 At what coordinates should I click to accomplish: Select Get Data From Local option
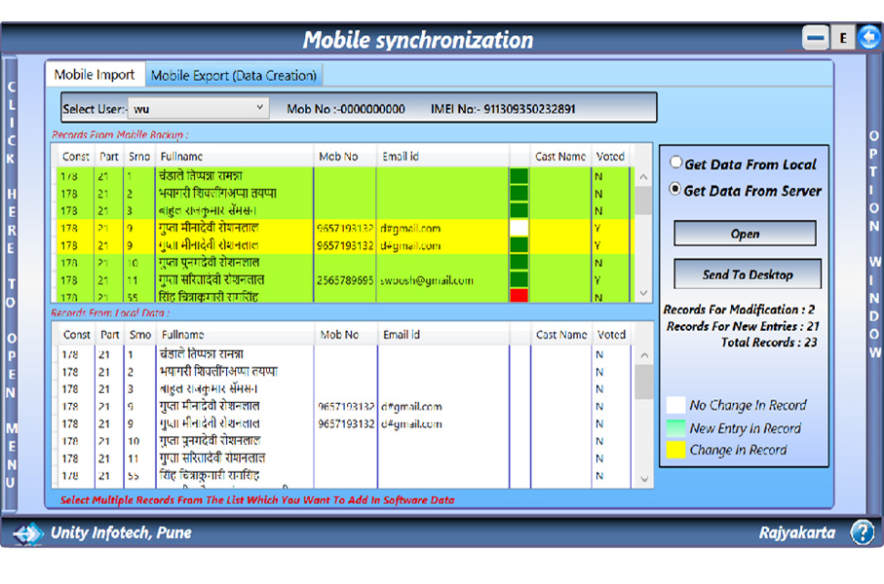coord(676,164)
